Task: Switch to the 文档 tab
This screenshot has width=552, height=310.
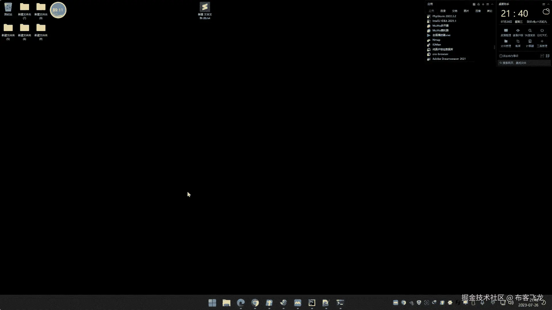Action: [455, 11]
